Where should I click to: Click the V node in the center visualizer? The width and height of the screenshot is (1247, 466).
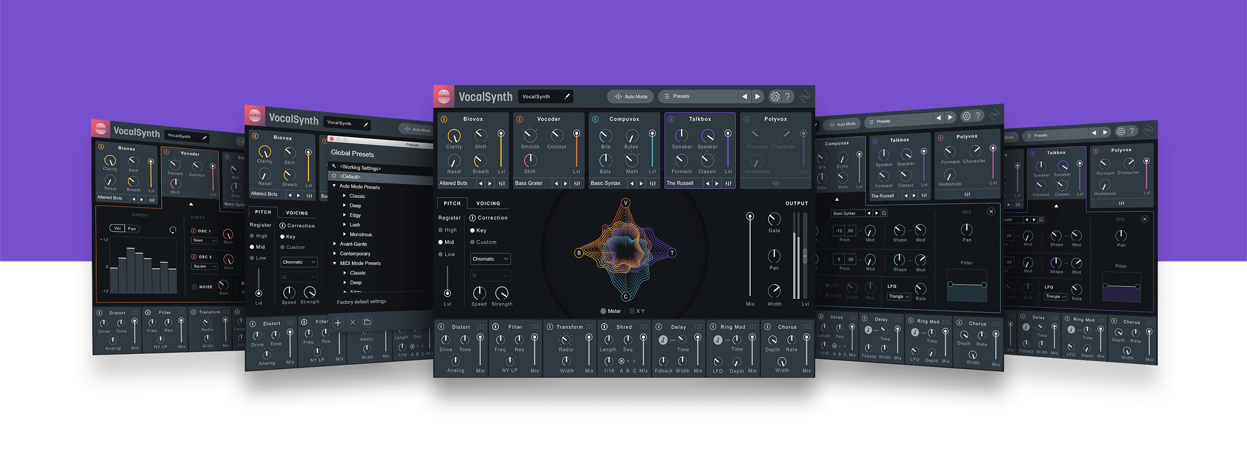pyautogui.click(x=625, y=202)
